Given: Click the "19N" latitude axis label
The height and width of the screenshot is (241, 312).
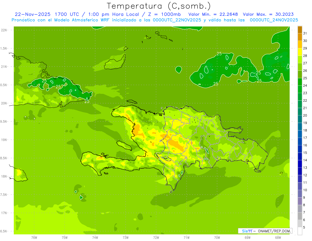Looking at the screenshot, I should tap(4, 140).
